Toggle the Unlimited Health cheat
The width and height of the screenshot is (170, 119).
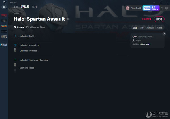click(27, 36)
